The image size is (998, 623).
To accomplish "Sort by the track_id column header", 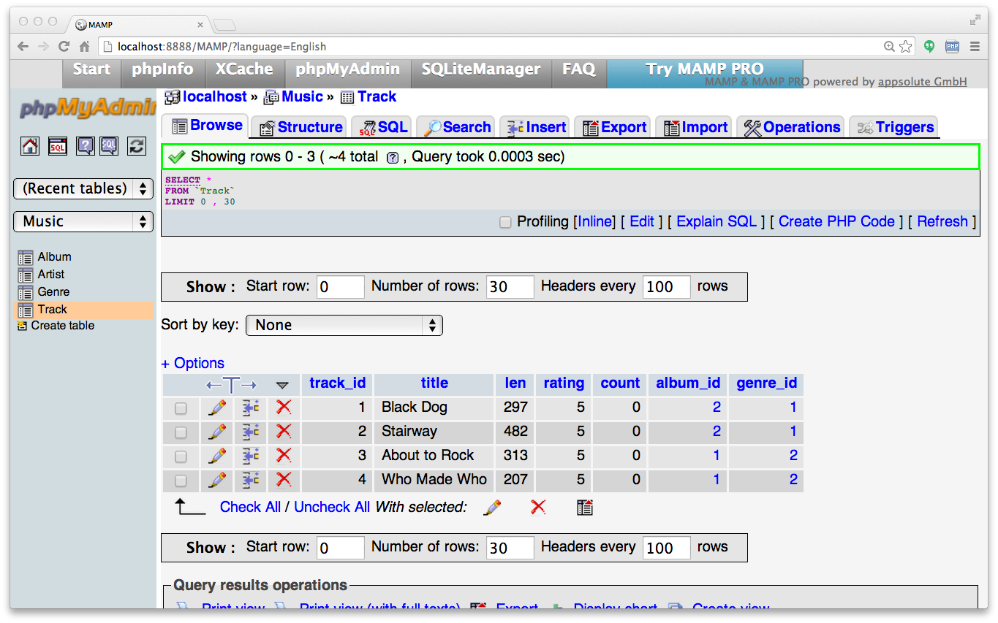I will [337, 383].
